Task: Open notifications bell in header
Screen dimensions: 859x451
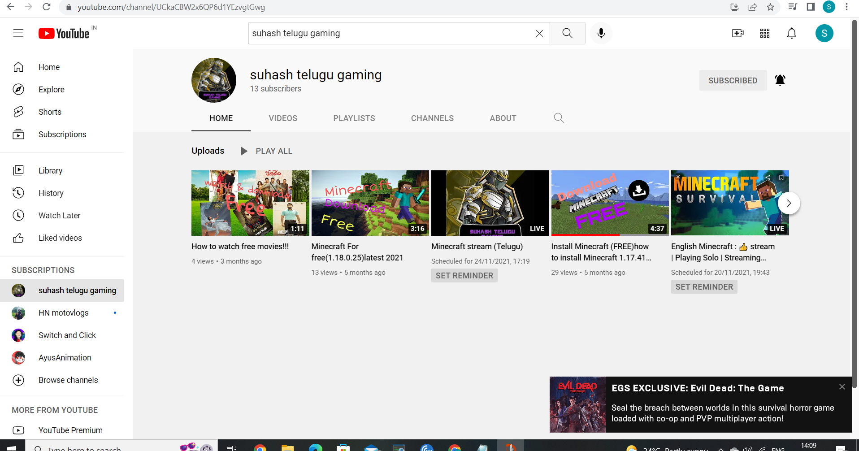Action: 792,33
